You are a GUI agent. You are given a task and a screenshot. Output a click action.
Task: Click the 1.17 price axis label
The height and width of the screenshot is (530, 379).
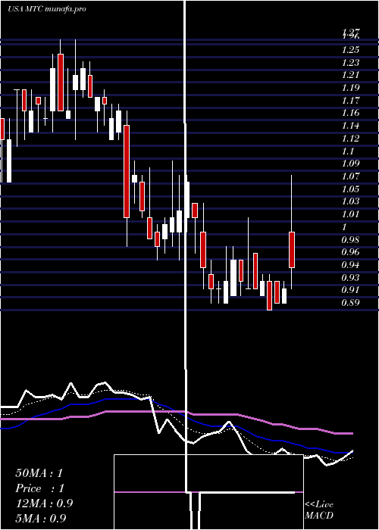click(x=350, y=101)
